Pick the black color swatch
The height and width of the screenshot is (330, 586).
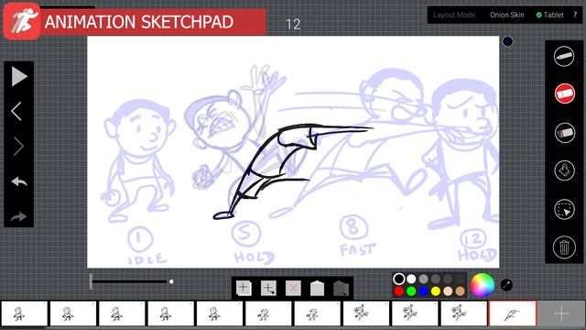click(x=399, y=279)
